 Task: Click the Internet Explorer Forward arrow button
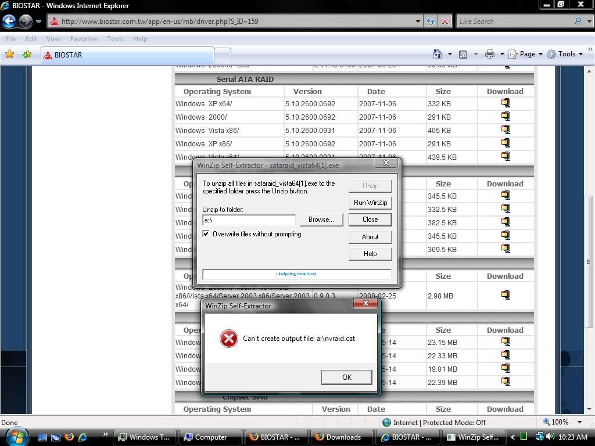click(x=26, y=21)
